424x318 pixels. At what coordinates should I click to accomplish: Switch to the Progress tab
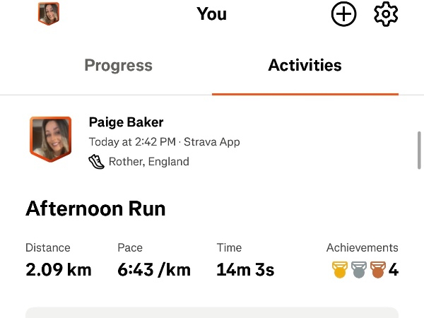[x=118, y=66]
